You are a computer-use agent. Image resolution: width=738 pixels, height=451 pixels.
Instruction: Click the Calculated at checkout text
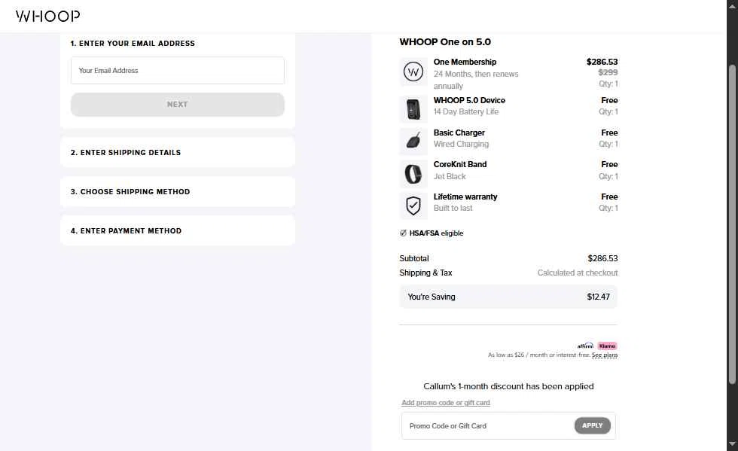click(578, 273)
